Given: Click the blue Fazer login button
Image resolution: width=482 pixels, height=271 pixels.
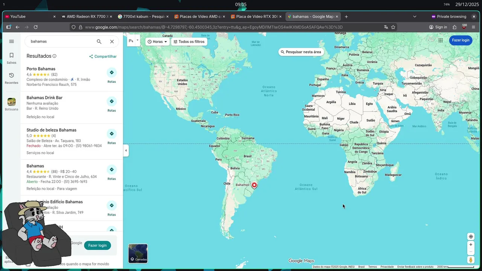Looking at the screenshot, I should tap(461, 40).
